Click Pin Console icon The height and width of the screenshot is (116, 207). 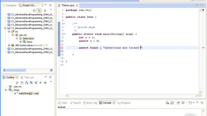tap(178, 103)
